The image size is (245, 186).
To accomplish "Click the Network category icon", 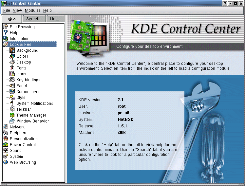I will click(x=6, y=127).
